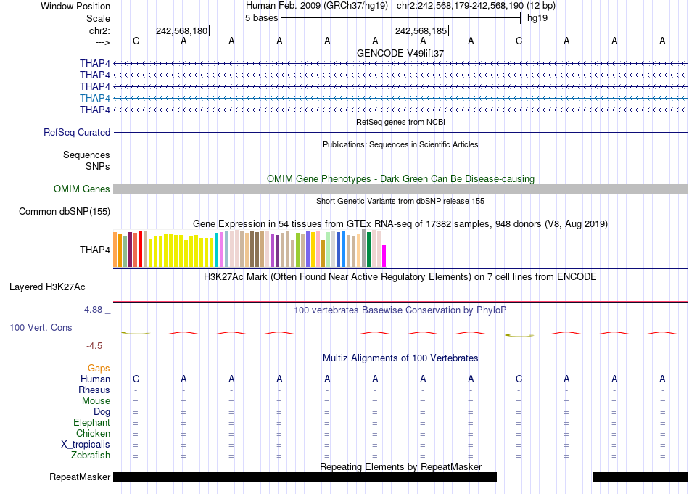
Task: Select the Dog alignment row label
Action: click(x=102, y=412)
